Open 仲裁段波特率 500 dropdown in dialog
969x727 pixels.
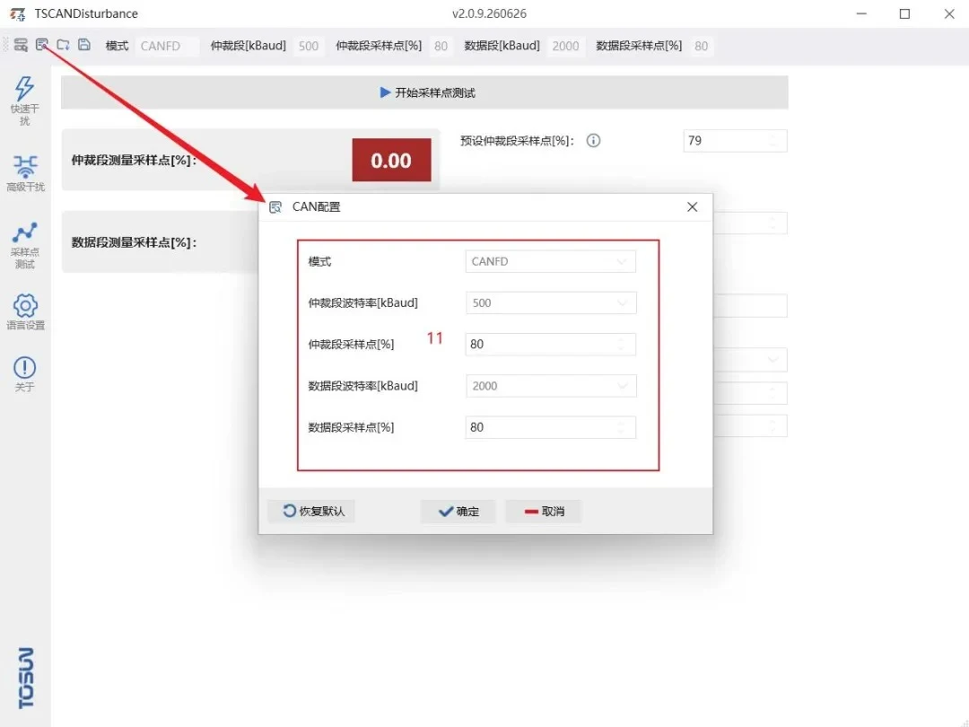click(551, 303)
